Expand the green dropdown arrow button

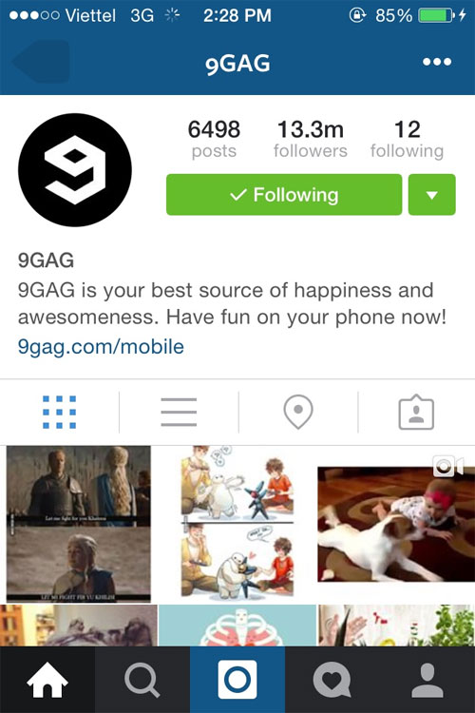click(432, 195)
